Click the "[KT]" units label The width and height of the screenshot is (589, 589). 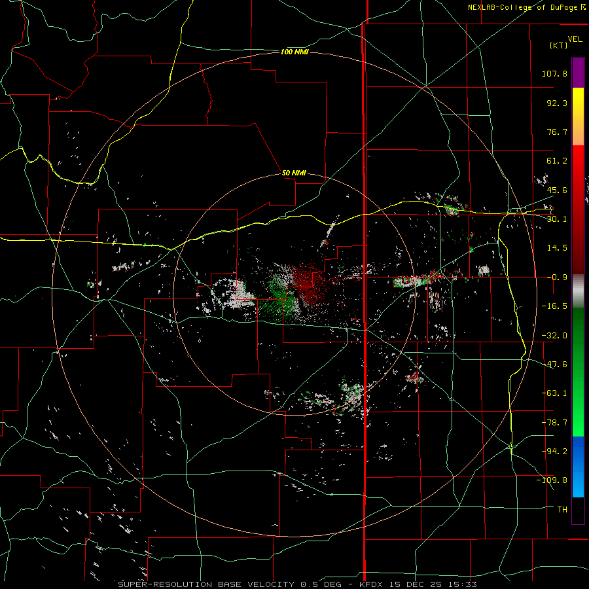click(559, 45)
